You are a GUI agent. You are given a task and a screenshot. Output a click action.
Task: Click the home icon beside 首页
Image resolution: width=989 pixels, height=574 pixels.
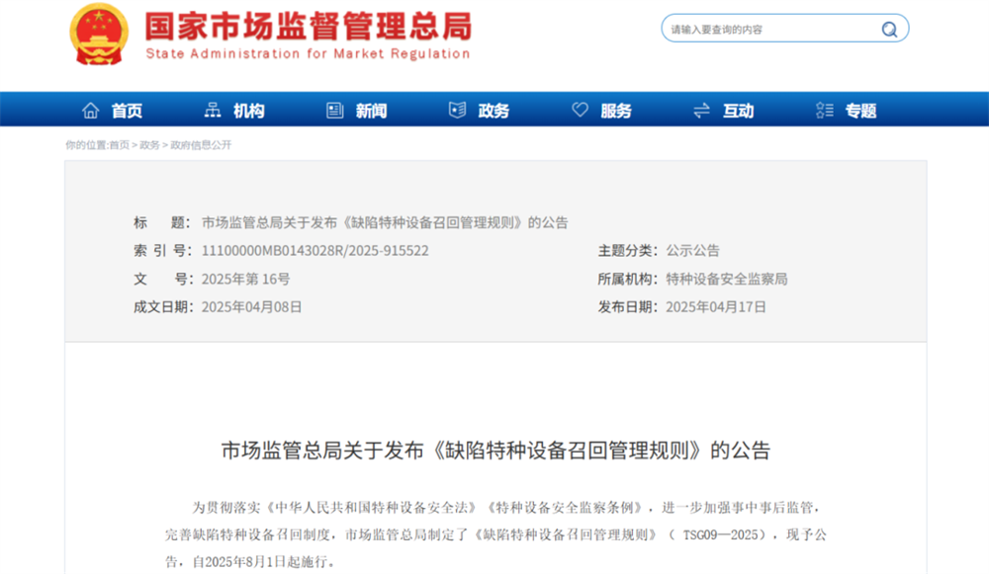click(91, 111)
